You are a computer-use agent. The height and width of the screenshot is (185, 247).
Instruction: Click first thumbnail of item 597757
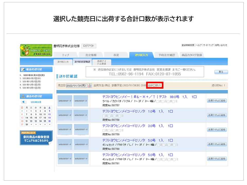click(x=65, y=101)
